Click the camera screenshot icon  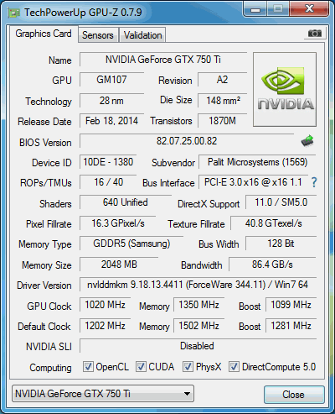click(x=314, y=34)
